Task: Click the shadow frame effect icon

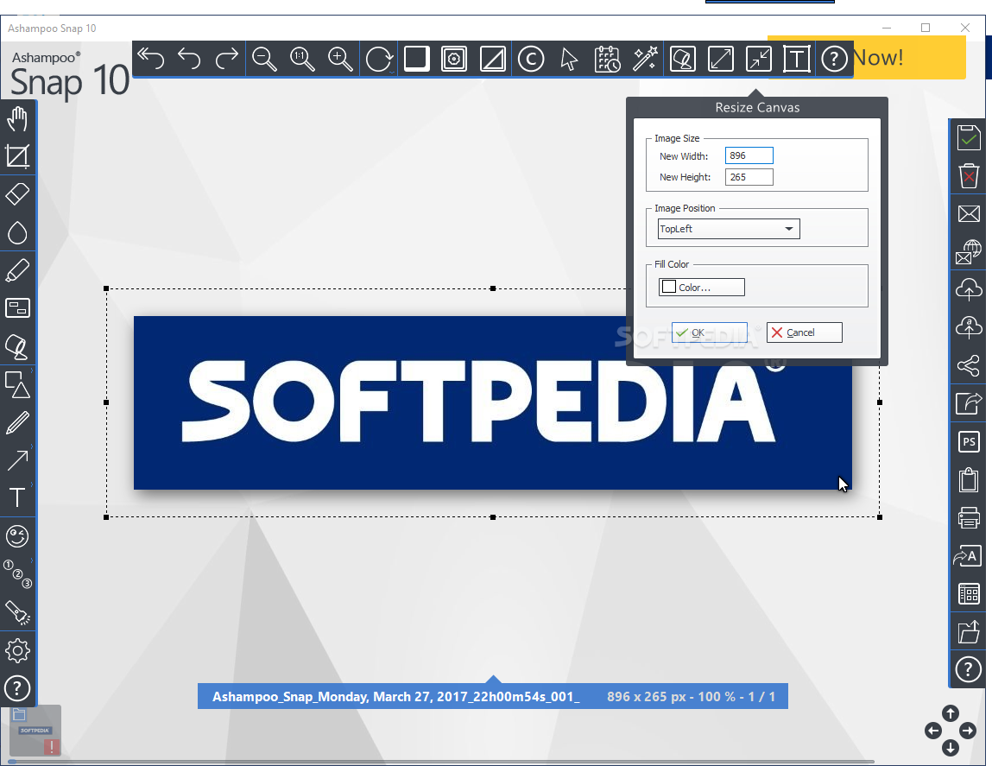Action: [x=416, y=59]
